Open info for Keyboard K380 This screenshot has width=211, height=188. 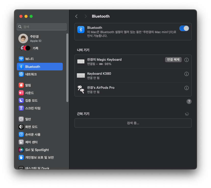click(x=186, y=74)
